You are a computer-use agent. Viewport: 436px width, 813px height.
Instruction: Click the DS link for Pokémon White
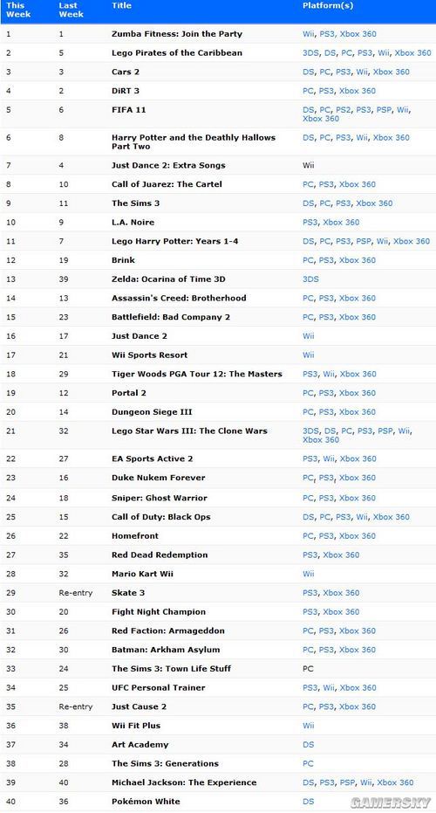(x=308, y=801)
